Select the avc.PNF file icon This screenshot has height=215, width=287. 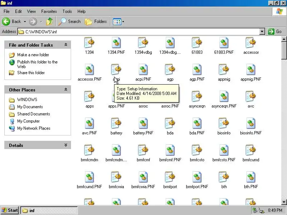89,123
